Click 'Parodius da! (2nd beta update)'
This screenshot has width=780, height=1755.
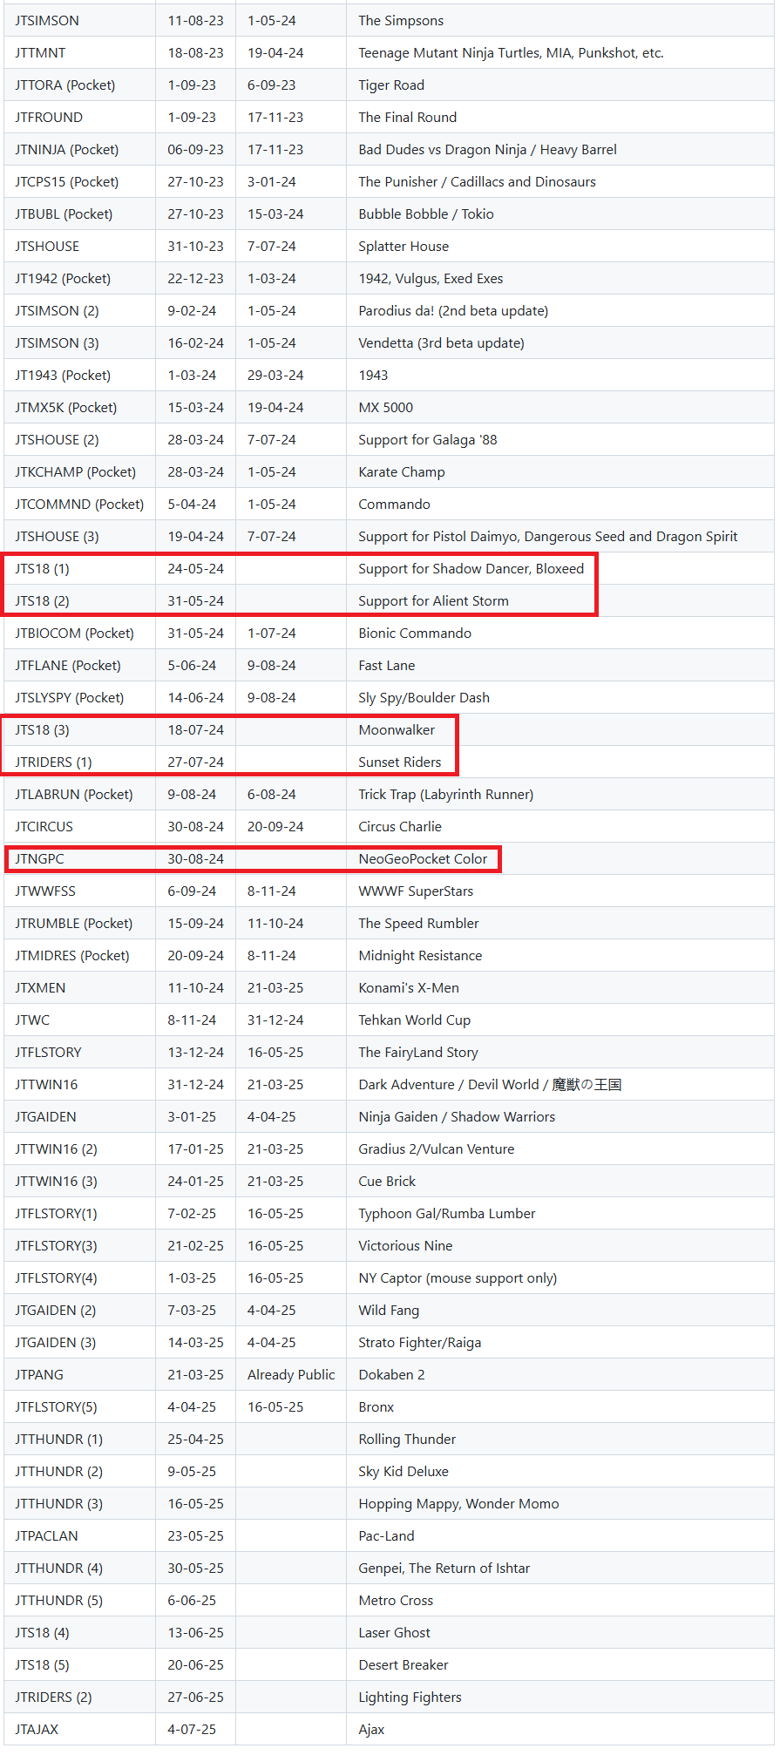tap(453, 311)
